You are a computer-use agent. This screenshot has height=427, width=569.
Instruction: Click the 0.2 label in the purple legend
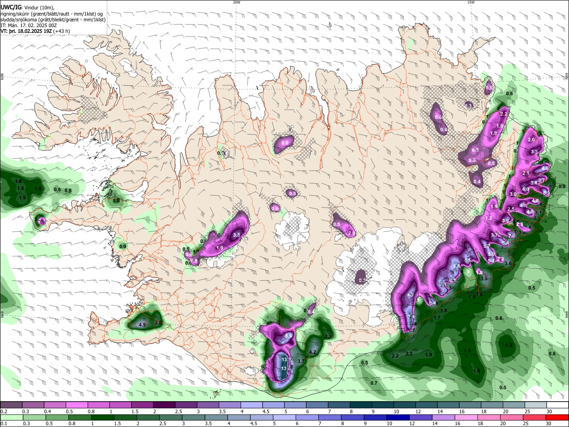click(x=4, y=411)
